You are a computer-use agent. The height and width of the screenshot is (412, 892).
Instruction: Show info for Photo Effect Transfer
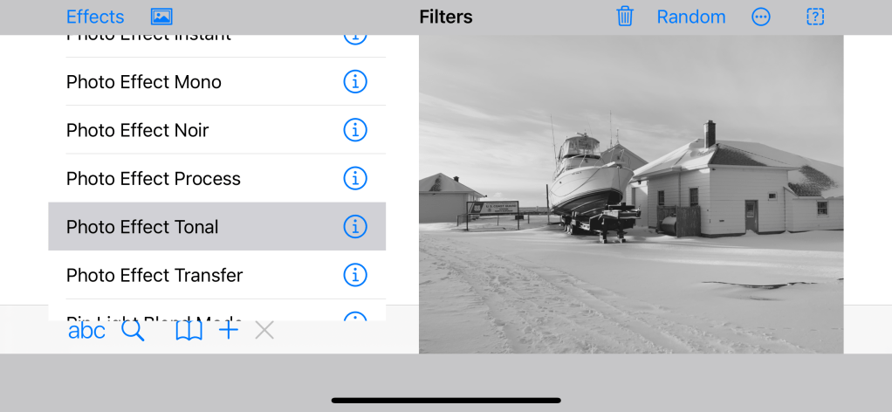(x=354, y=275)
